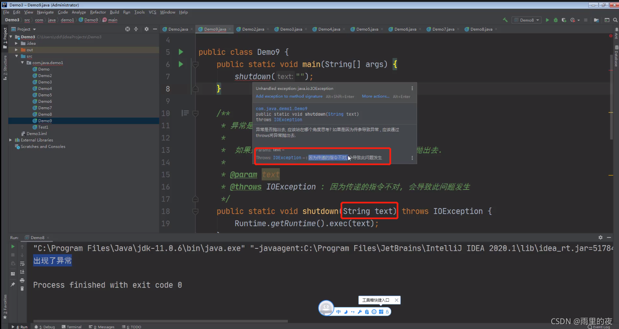Expand the External Libraries node
Image resolution: width=619 pixels, height=329 pixels.
pyautogui.click(x=10, y=140)
